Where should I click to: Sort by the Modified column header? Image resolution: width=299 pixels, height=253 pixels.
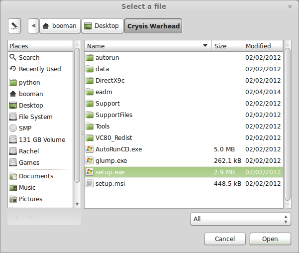pyautogui.click(x=263, y=46)
